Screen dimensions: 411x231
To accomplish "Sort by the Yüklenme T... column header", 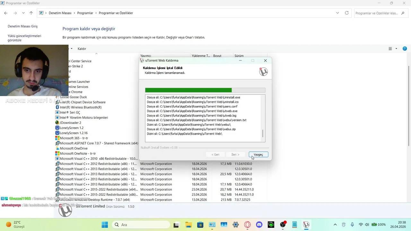I will pyautogui.click(x=201, y=56).
